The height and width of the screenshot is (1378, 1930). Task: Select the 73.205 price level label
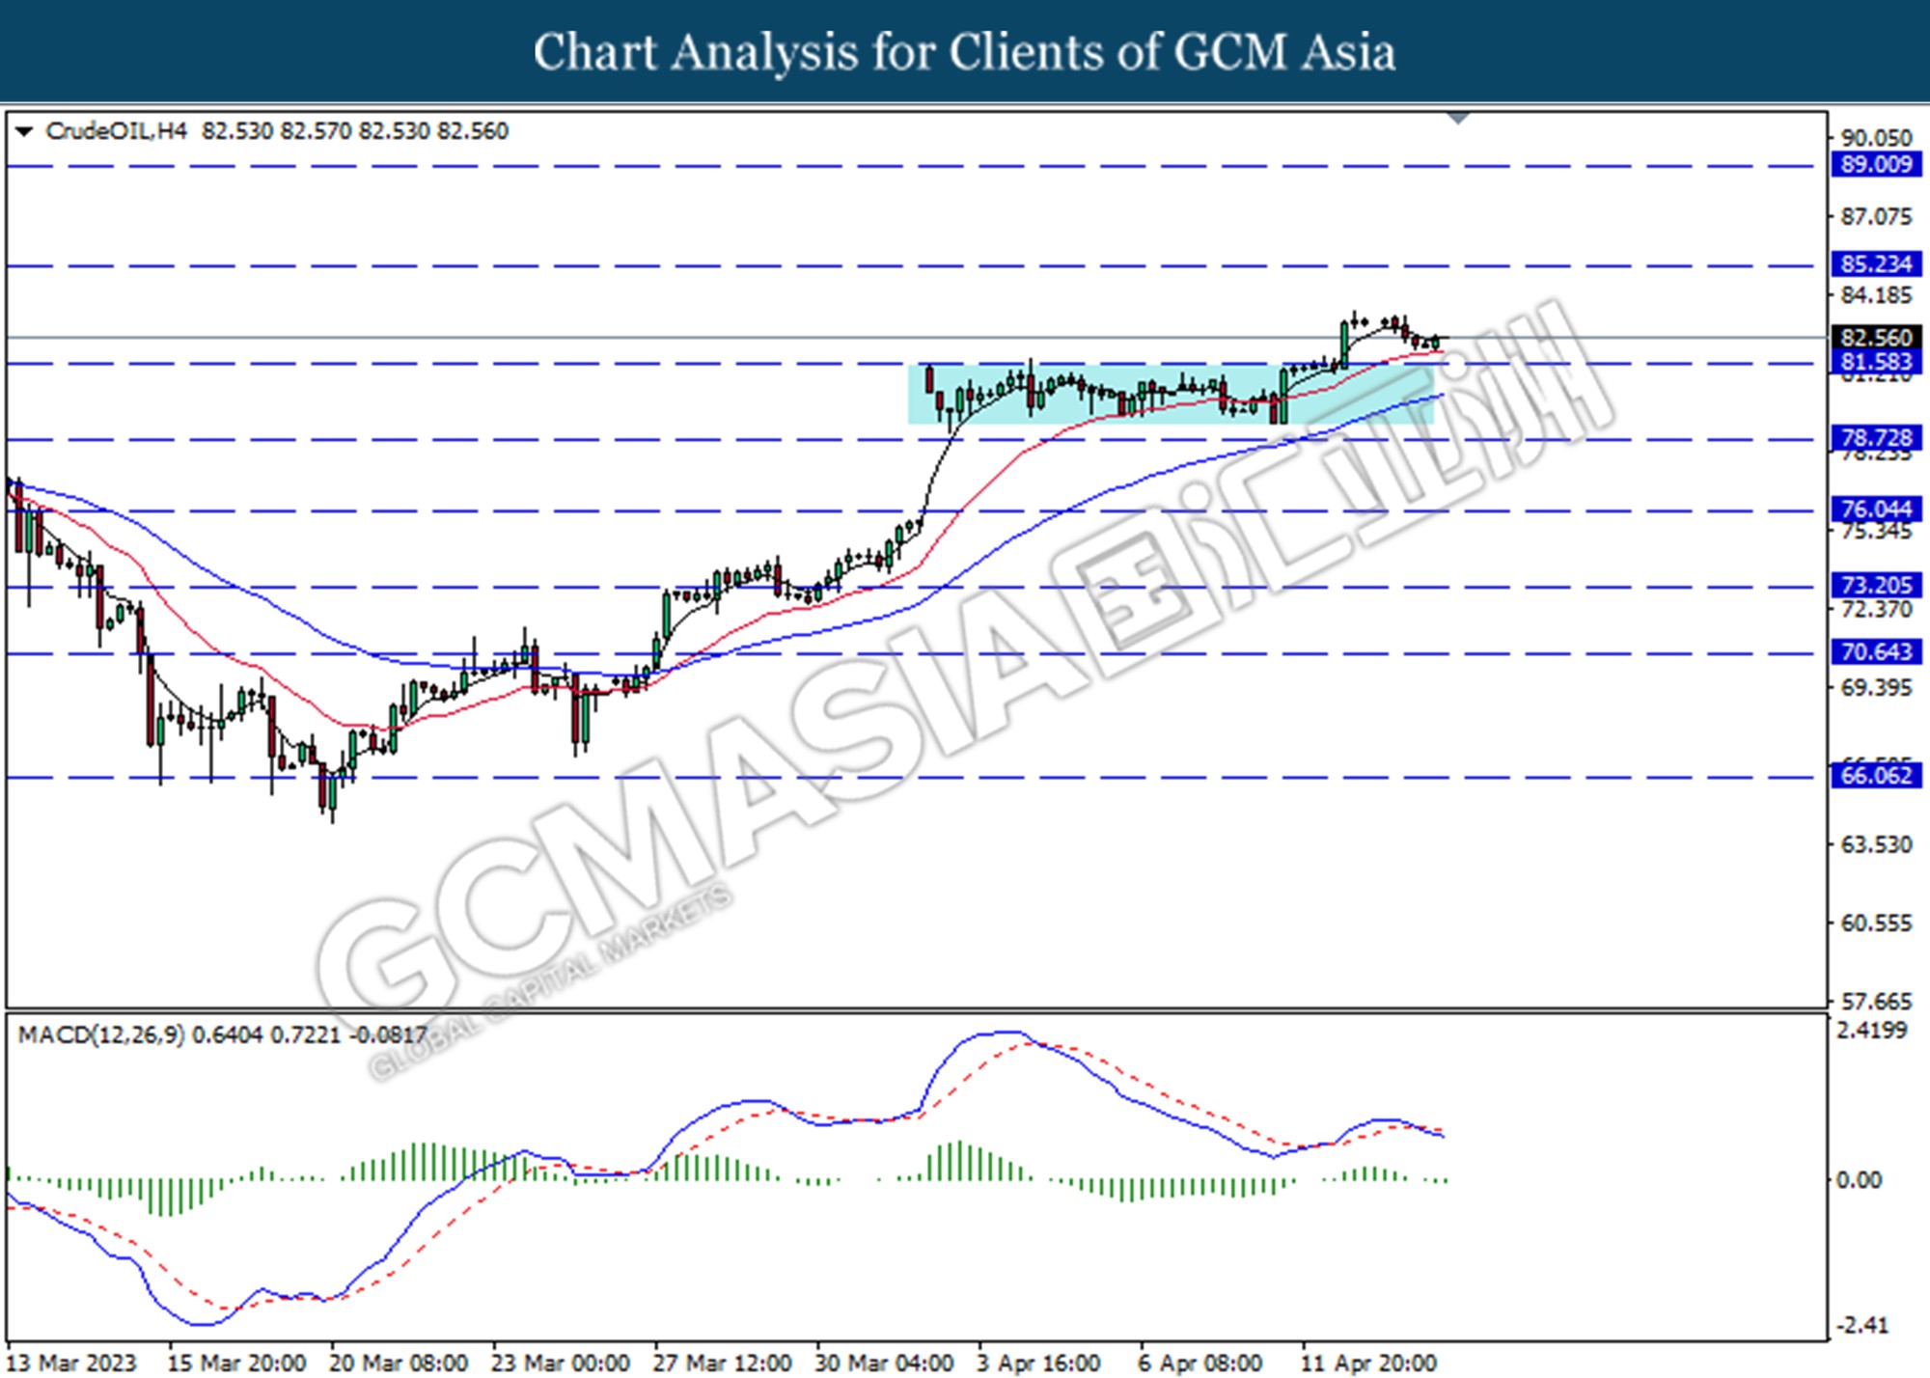tap(1876, 586)
